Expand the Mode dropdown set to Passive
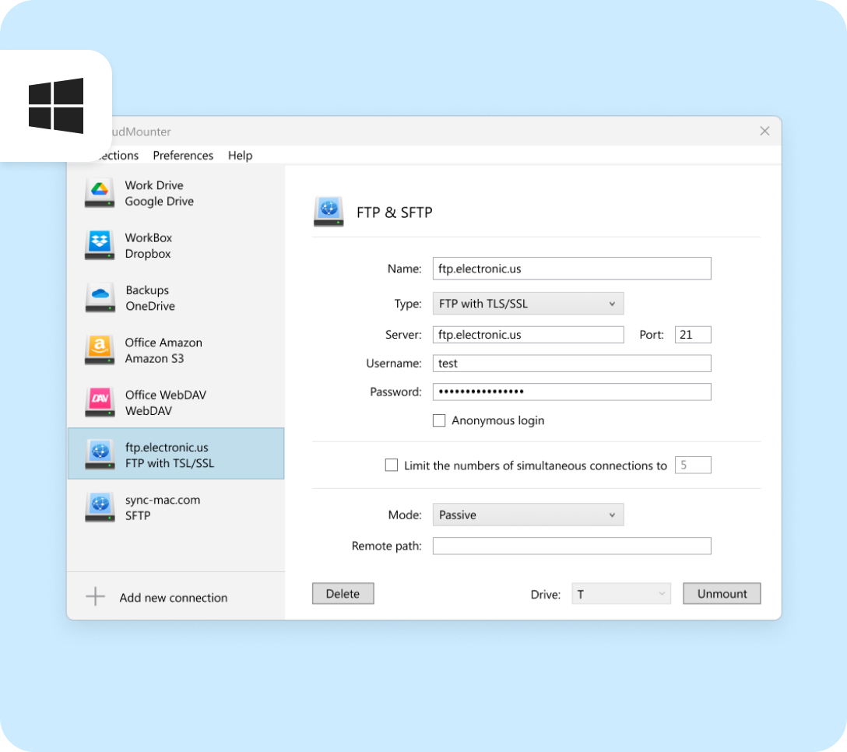The width and height of the screenshot is (847, 752). [528, 515]
